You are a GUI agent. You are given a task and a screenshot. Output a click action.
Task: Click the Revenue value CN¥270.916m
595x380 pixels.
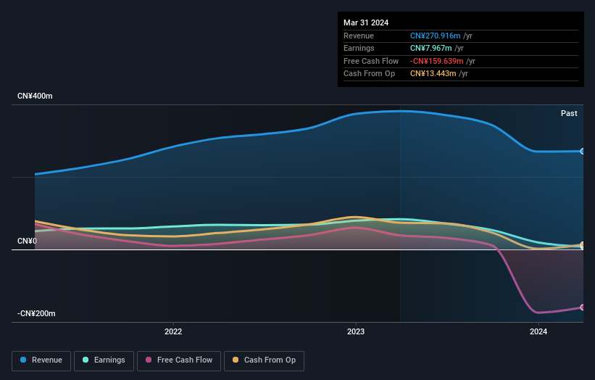[x=436, y=36]
